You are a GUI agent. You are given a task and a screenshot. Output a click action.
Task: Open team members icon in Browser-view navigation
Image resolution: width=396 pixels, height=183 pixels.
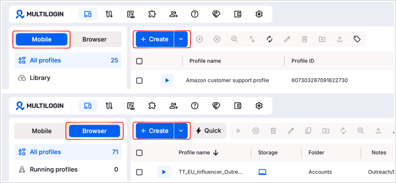(x=173, y=106)
